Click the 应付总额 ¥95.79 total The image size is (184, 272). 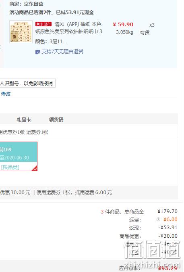[148, 268]
